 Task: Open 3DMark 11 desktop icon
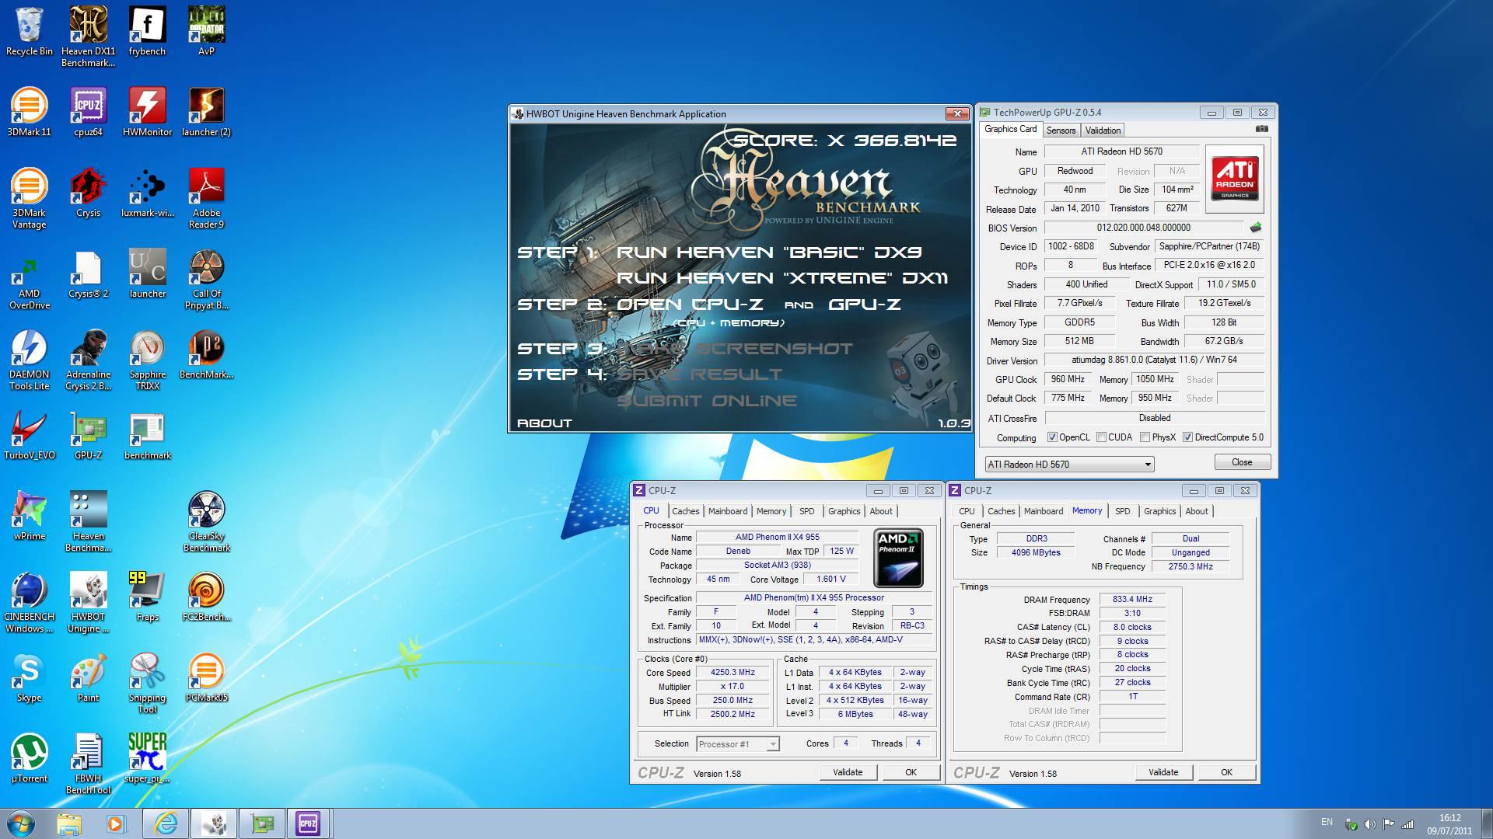tap(30, 112)
